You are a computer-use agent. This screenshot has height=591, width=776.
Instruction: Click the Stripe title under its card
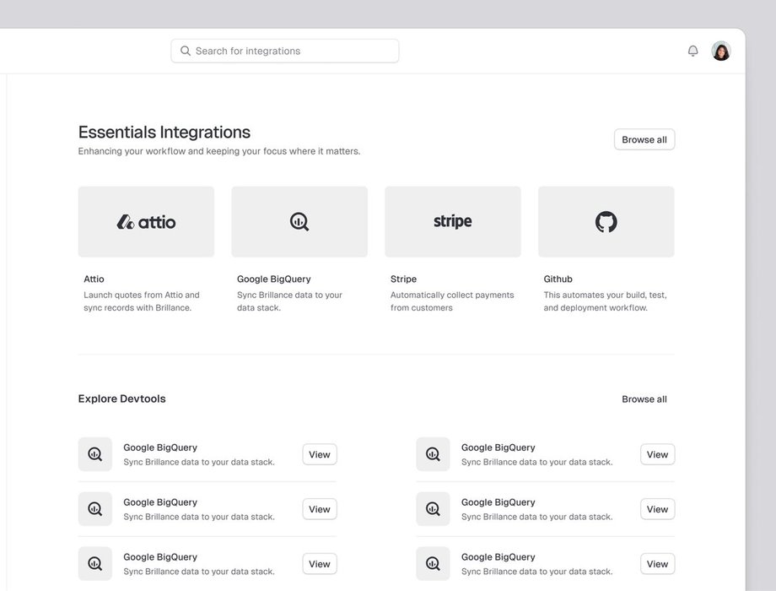click(x=403, y=279)
